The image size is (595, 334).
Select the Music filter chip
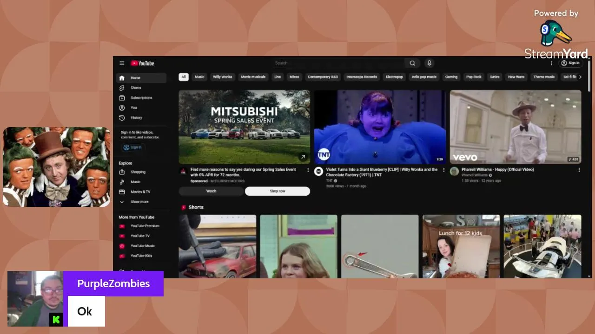[x=199, y=77]
